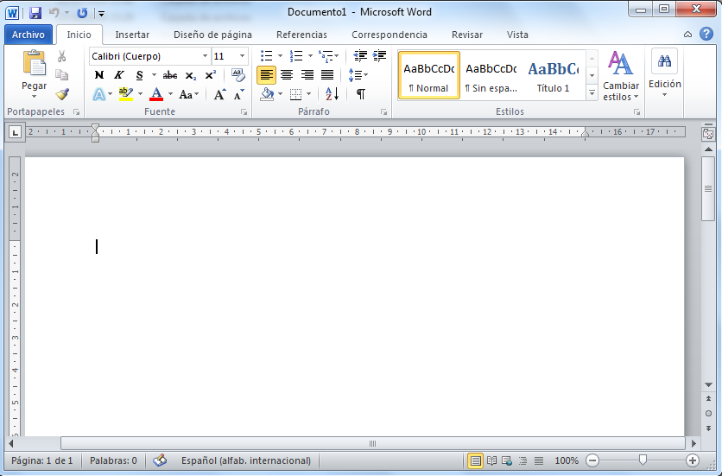Open Cambiar estilos dropdown

pos(621,76)
